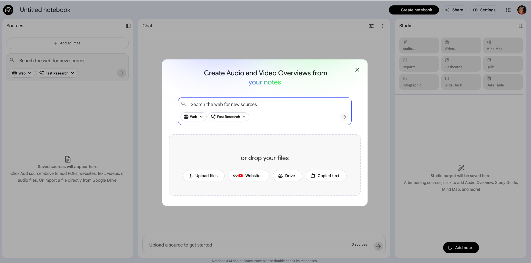Expand Fast Research dropdown in Sources panel
The image size is (531, 263).
pyautogui.click(x=57, y=73)
